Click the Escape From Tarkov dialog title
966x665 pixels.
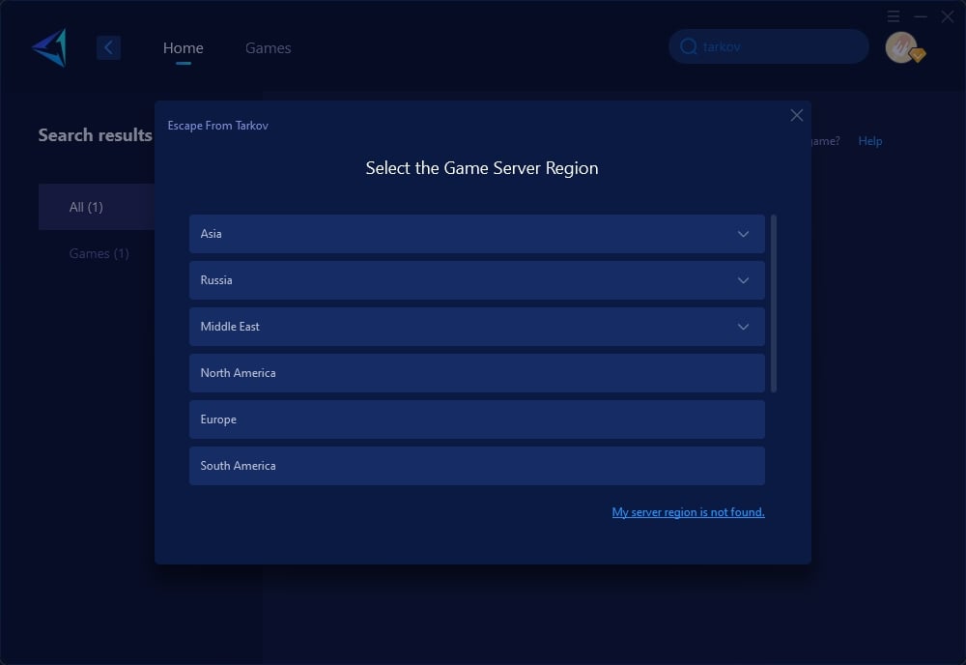217,126
